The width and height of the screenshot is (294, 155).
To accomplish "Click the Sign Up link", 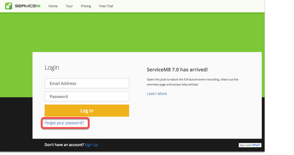I will click(91, 145).
